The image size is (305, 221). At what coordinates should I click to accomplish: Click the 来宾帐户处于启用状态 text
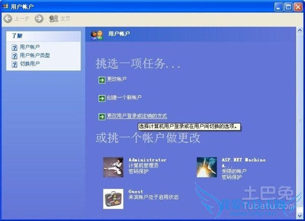point(154,197)
